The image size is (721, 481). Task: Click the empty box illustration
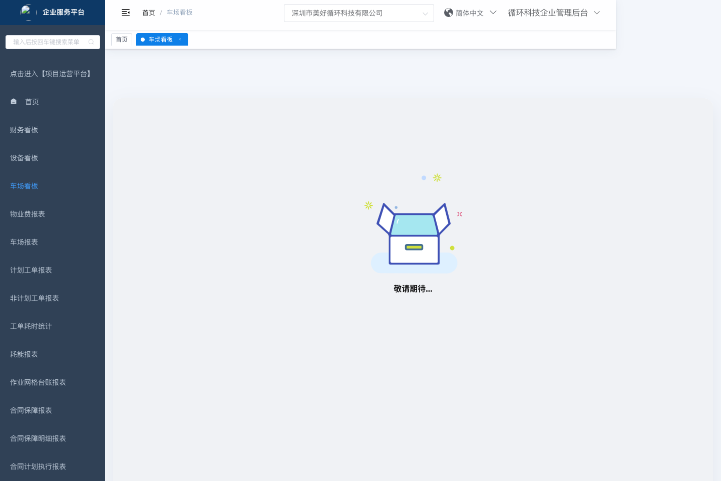(x=414, y=234)
